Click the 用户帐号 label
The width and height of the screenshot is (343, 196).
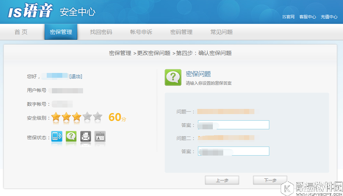tap(37, 90)
